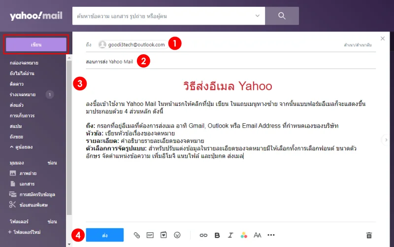
Task: Collapse the folder list with ดูน้อยลง
Action: pyautogui.click(x=21, y=147)
